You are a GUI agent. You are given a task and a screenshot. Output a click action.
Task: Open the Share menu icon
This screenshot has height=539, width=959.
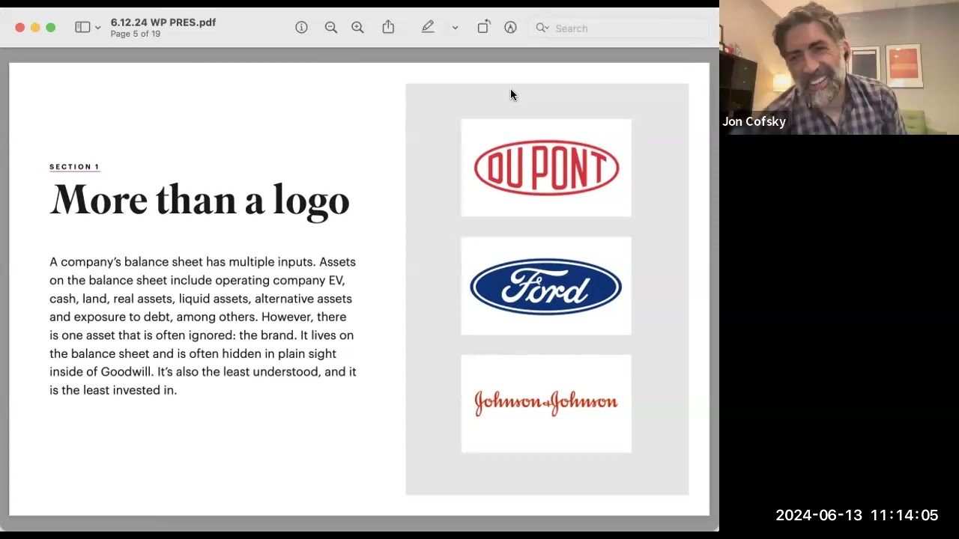tap(388, 27)
